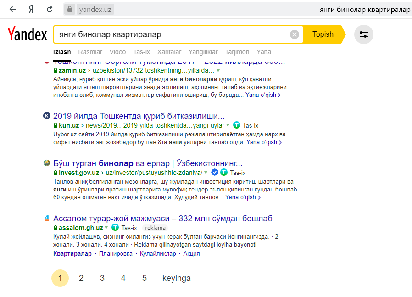Open the 'Бўш турган бинолар ва ерлар' result
This screenshot has height=297, width=412.
[148, 163]
